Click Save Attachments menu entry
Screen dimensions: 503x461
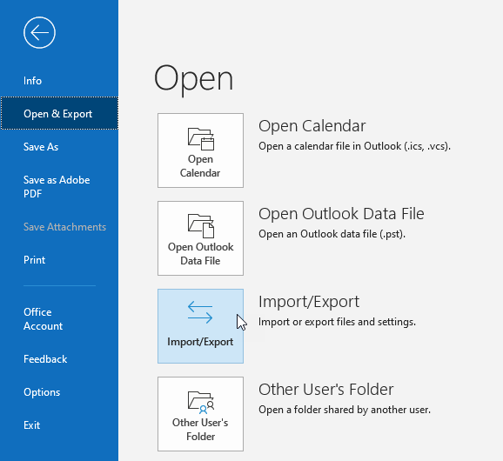point(64,227)
